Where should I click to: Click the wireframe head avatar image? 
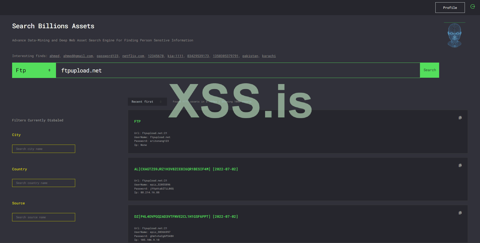(x=455, y=35)
